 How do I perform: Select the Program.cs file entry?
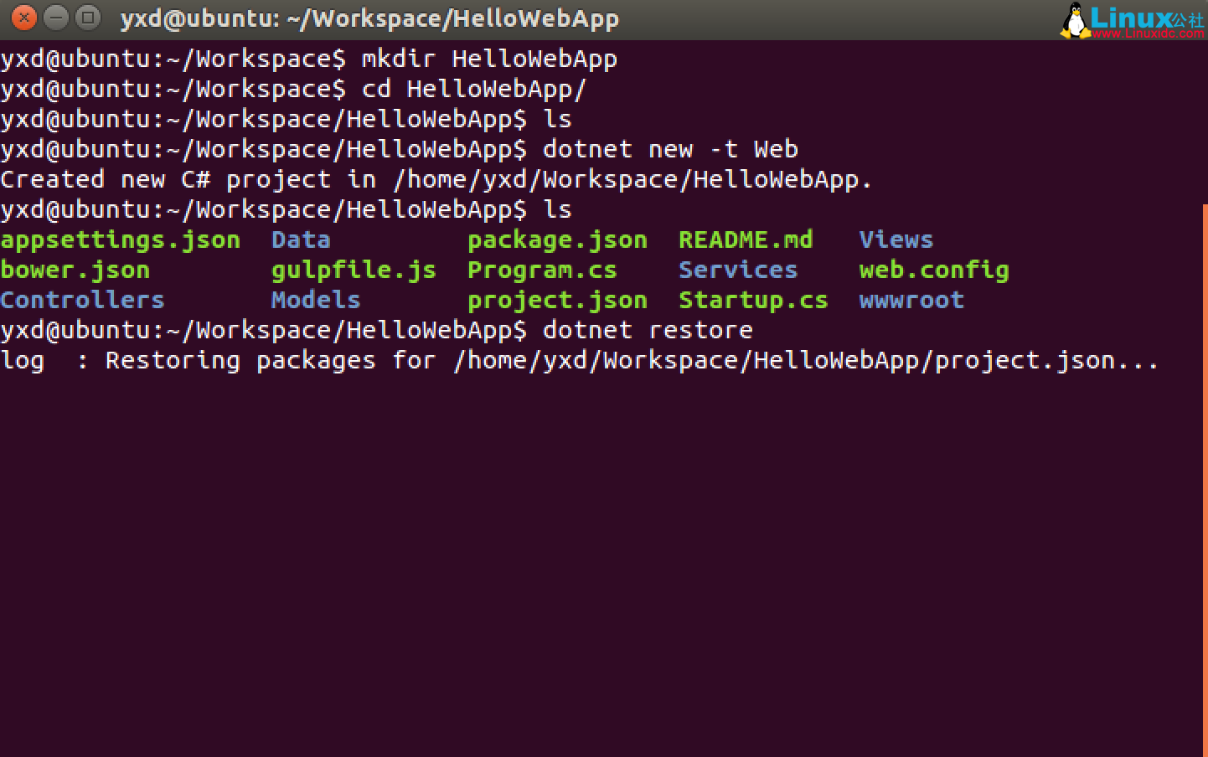(x=542, y=270)
